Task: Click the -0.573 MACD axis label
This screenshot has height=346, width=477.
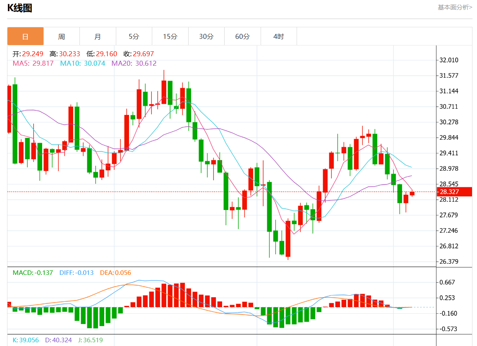Action: tap(448, 329)
